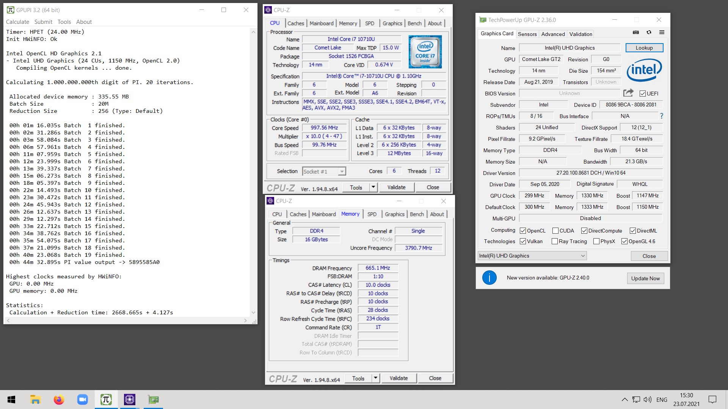Viewport: 728px width, 409px height.
Task: Click the upper CPU-Z title bar icon
Action: (x=268, y=10)
